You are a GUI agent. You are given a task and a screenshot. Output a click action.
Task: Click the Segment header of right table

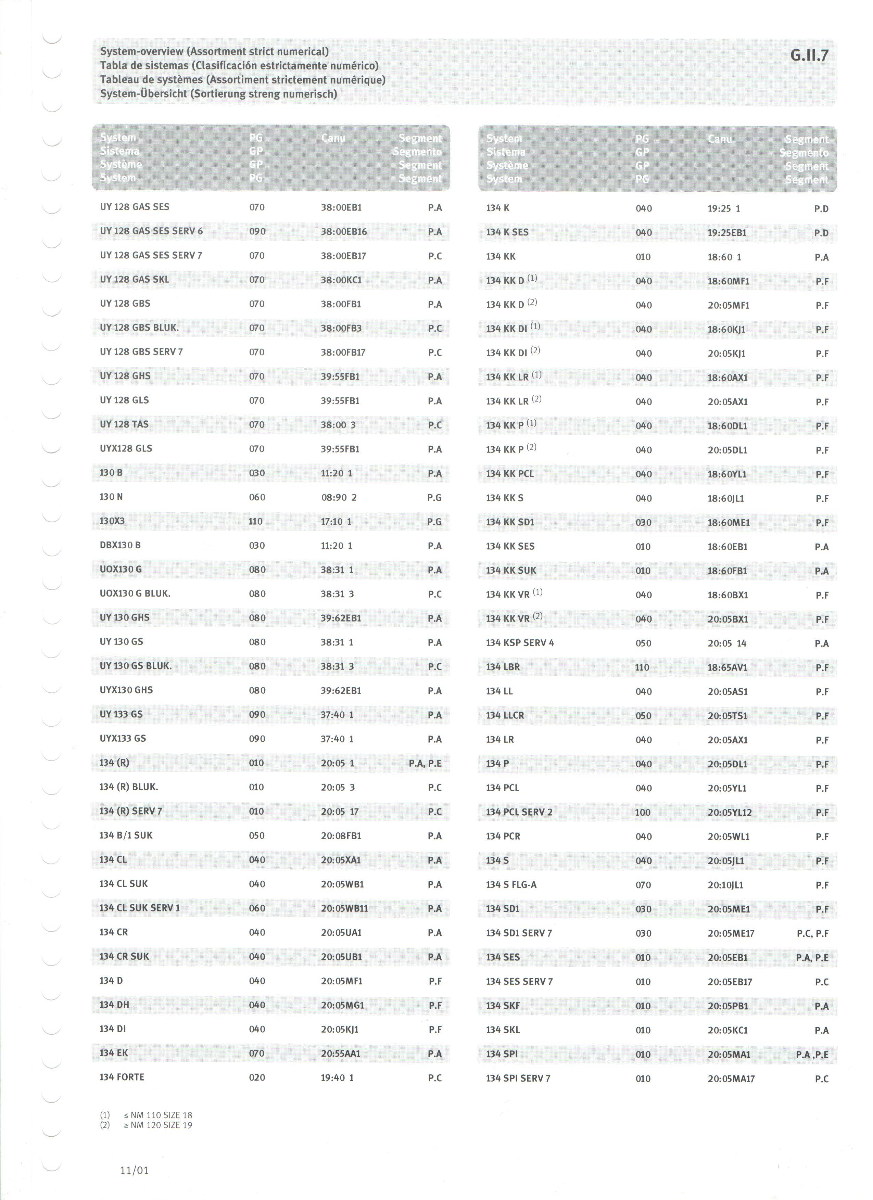click(806, 139)
